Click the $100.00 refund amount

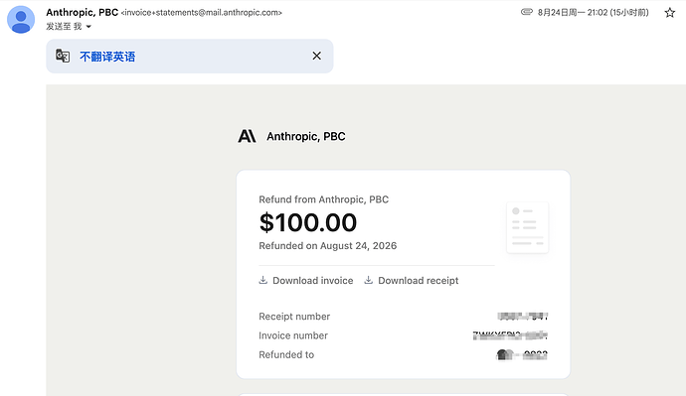(308, 222)
